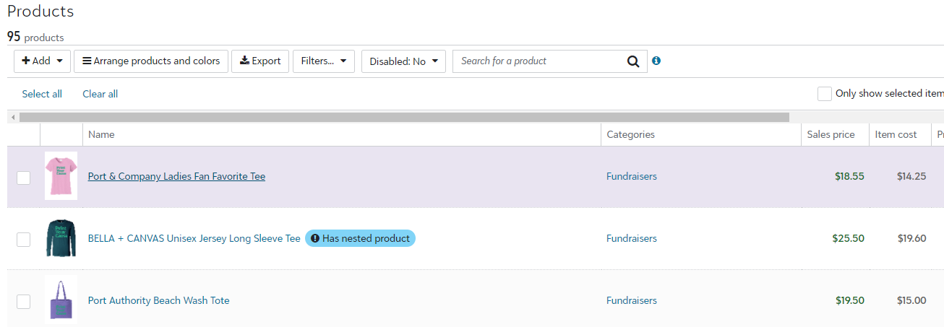Open the Disabled: No dropdown
Image resolution: width=944 pixels, height=327 pixels.
pyautogui.click(x=403, y=61)
